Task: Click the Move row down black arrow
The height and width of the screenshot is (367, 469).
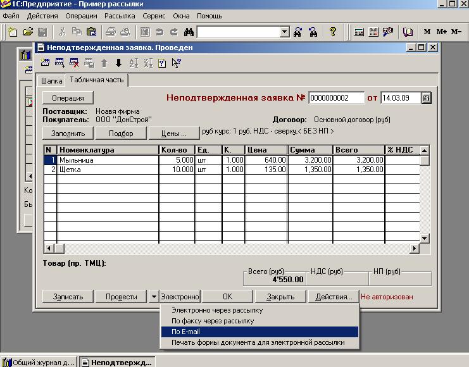Action: [x=119, y=63]
